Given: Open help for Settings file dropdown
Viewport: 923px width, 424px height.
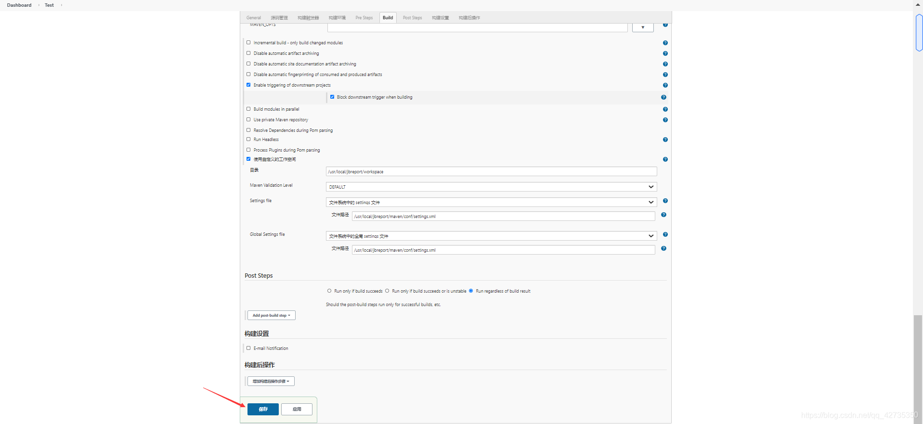Looking at the screenshot, I should click(x=665, y=201).
